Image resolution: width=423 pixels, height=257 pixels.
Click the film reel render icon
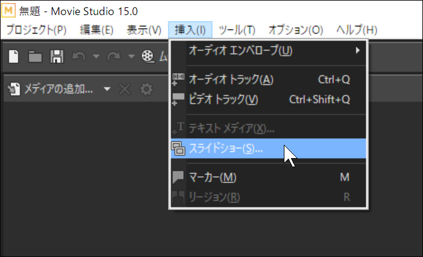click(x=148, y=57)
